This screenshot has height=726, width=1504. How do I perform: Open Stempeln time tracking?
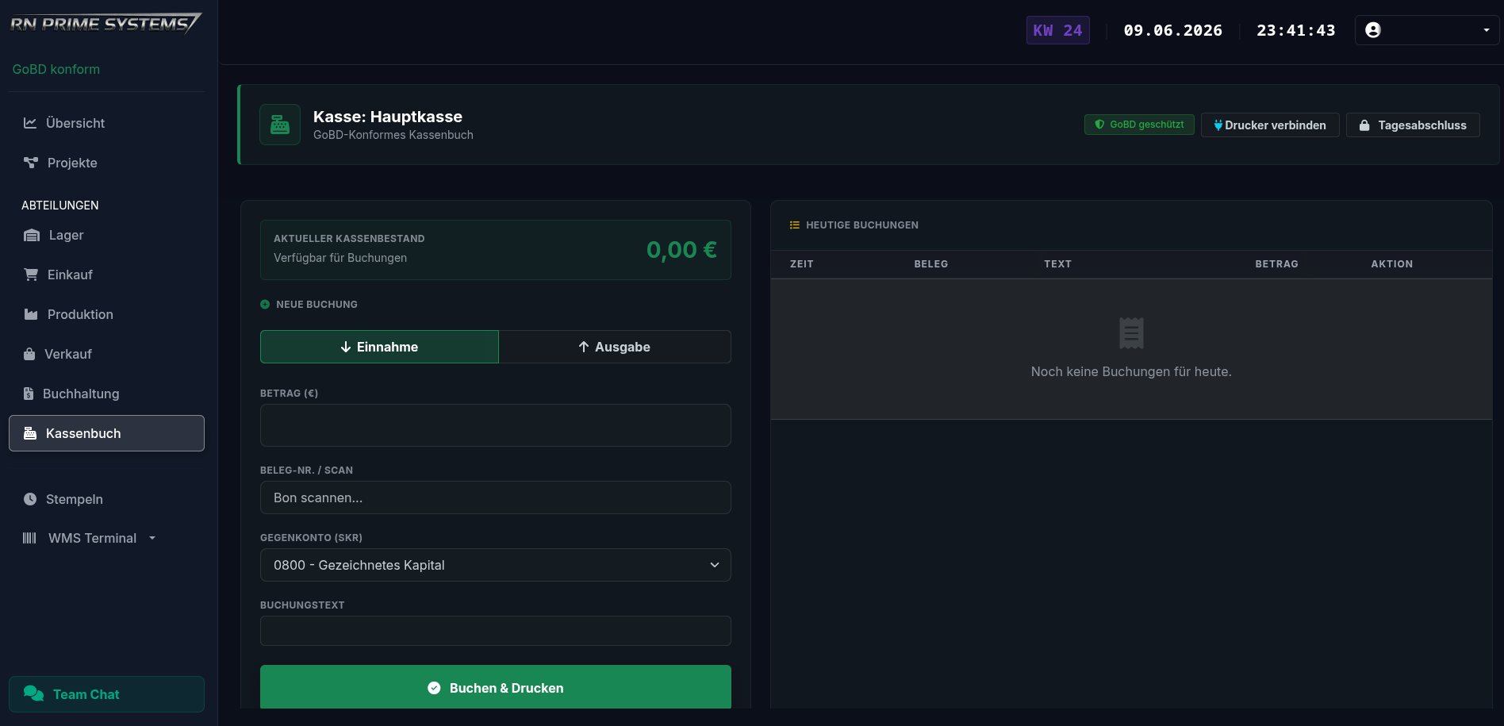point(106,499)
